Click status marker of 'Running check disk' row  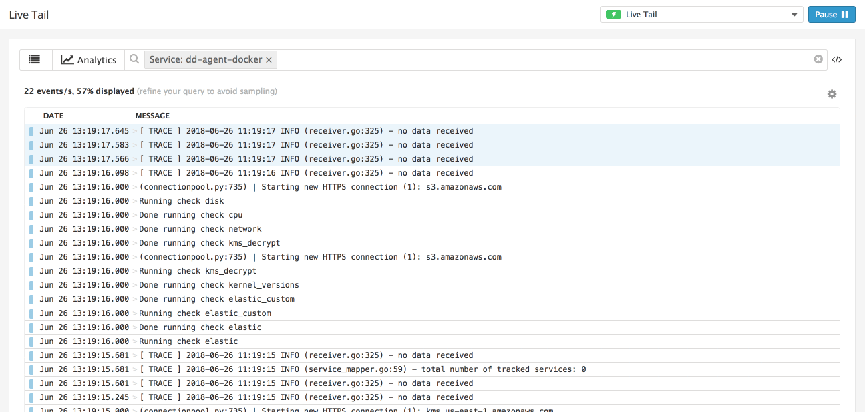pyautogui.click(x=31, y=201)
